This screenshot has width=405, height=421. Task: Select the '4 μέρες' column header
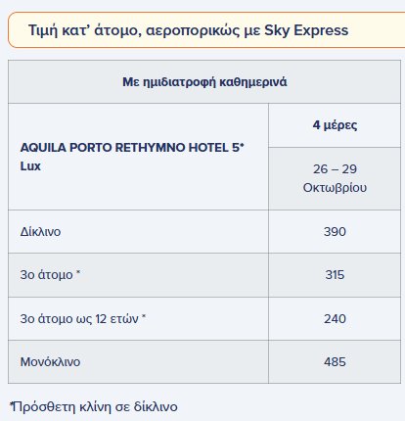click(335, 125)
